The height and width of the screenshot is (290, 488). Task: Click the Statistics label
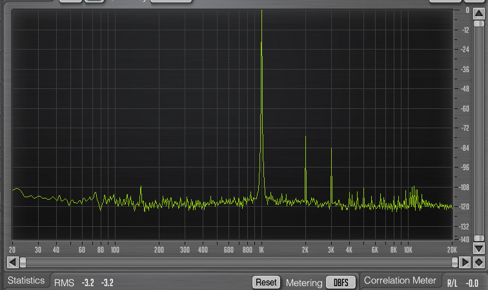tap(26, 280)
